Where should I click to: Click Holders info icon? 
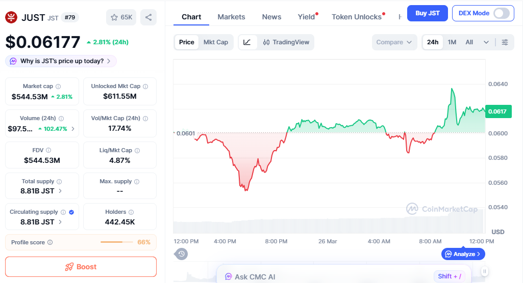[x=131, y=212]
